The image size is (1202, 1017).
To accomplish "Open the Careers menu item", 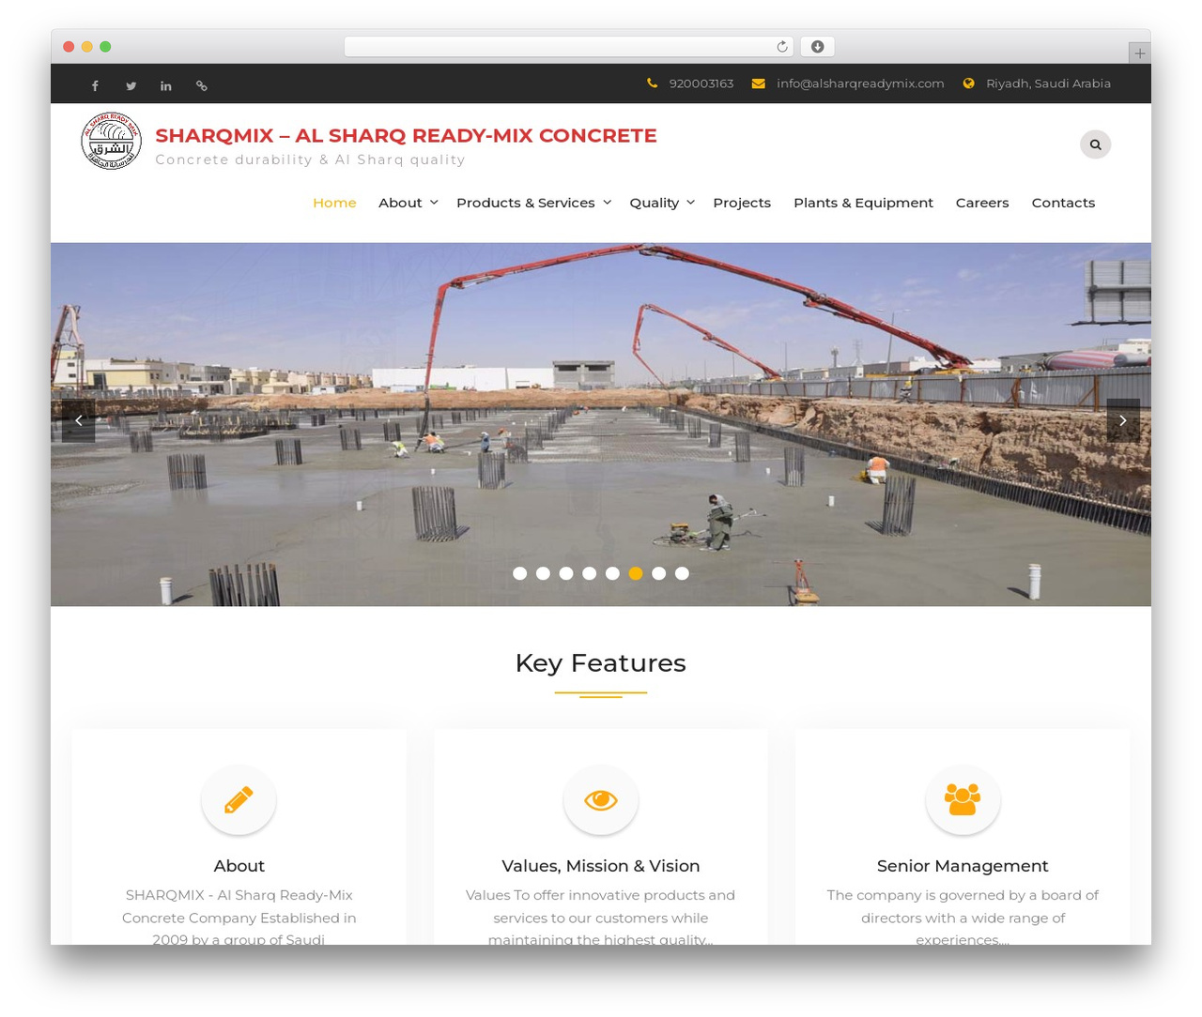I will point(982,203).
